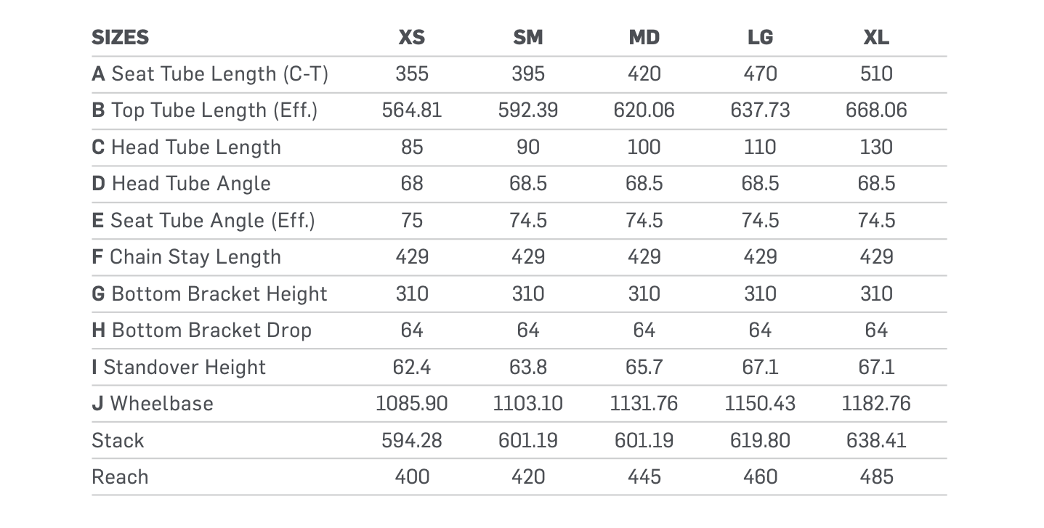Click the Top Tube Length (Eff.) label

click(205, 110)
